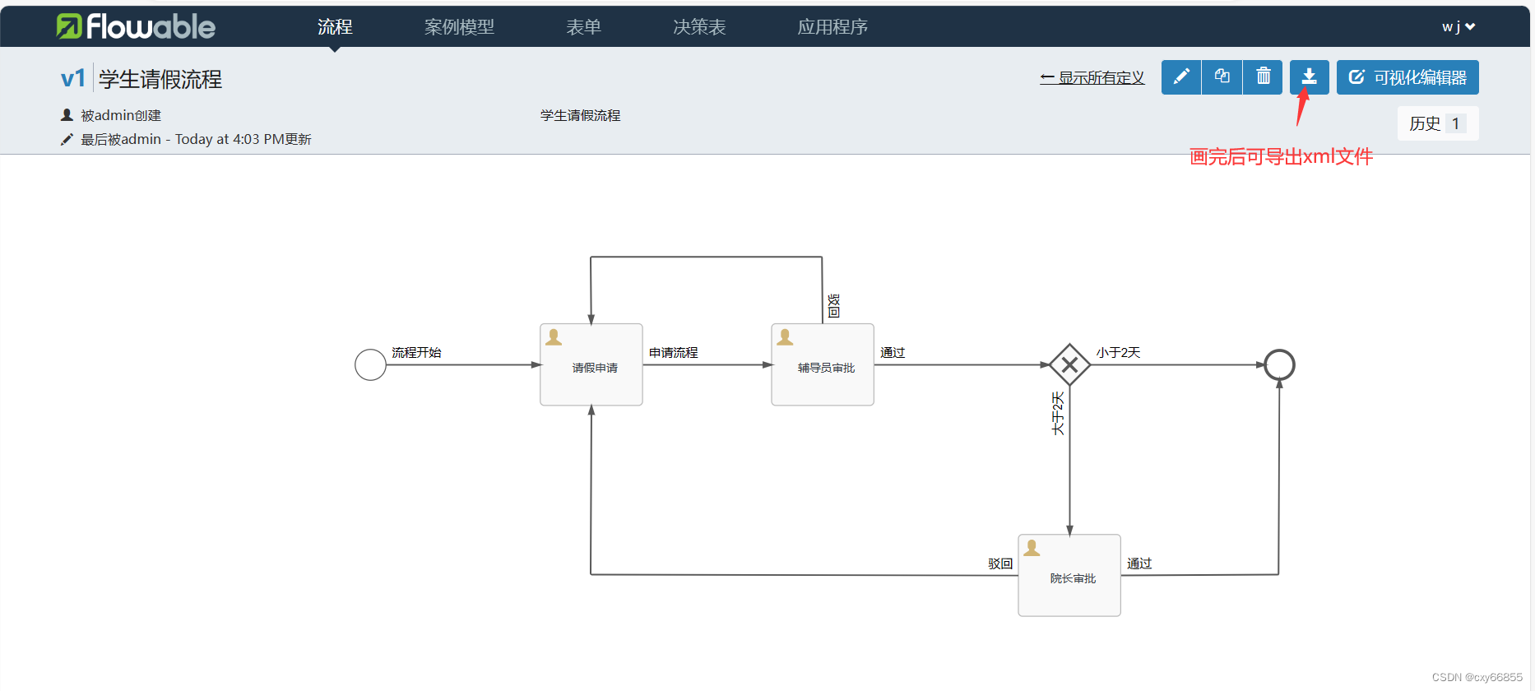Click 驳回 label beside 院长审批
The image size is (1535, 691).
[x=1000, y=563]
